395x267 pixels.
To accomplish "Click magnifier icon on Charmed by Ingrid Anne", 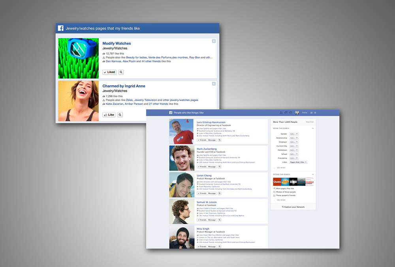I will pos(120,115).
